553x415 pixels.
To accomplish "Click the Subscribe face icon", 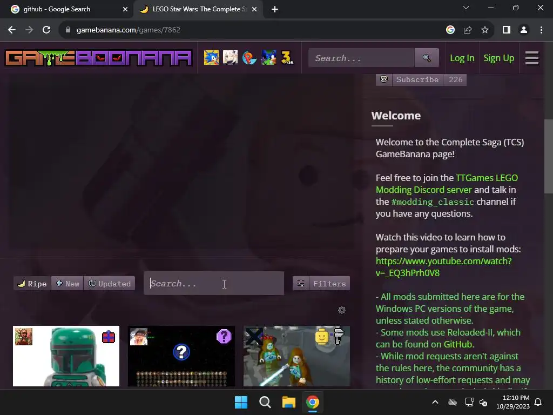I will 384,79.
